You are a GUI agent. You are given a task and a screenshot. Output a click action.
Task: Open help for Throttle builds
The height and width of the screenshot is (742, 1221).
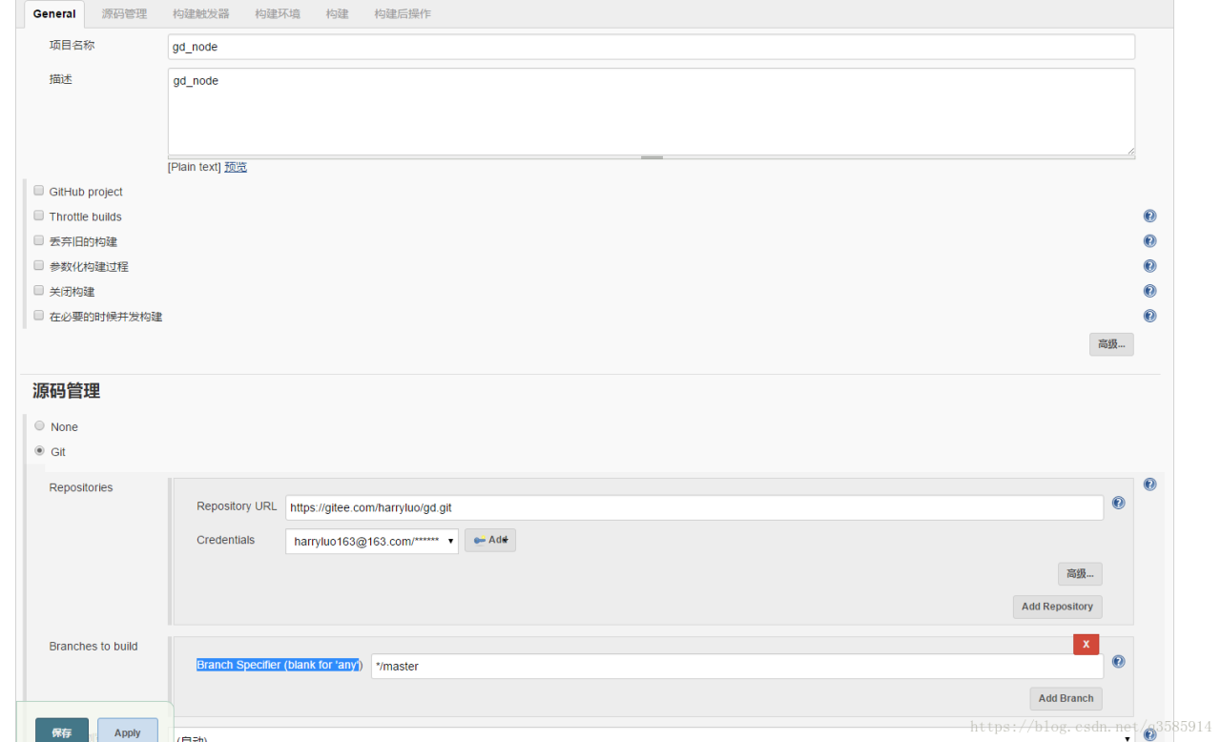pos(1149,216)
